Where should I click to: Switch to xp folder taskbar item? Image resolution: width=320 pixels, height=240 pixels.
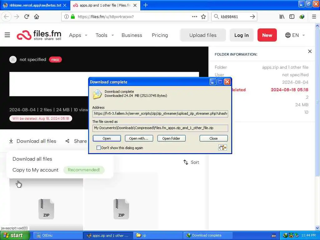point(158,236)
